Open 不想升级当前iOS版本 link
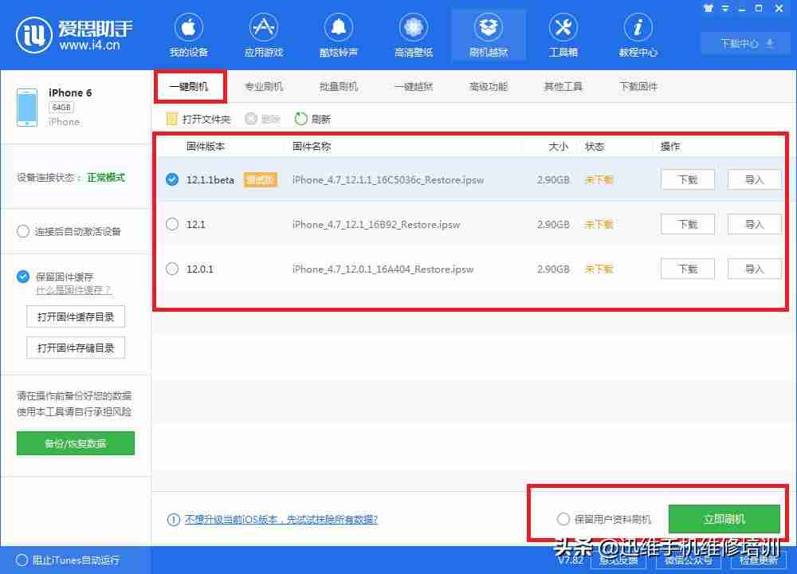 click(x=281, y=519)
